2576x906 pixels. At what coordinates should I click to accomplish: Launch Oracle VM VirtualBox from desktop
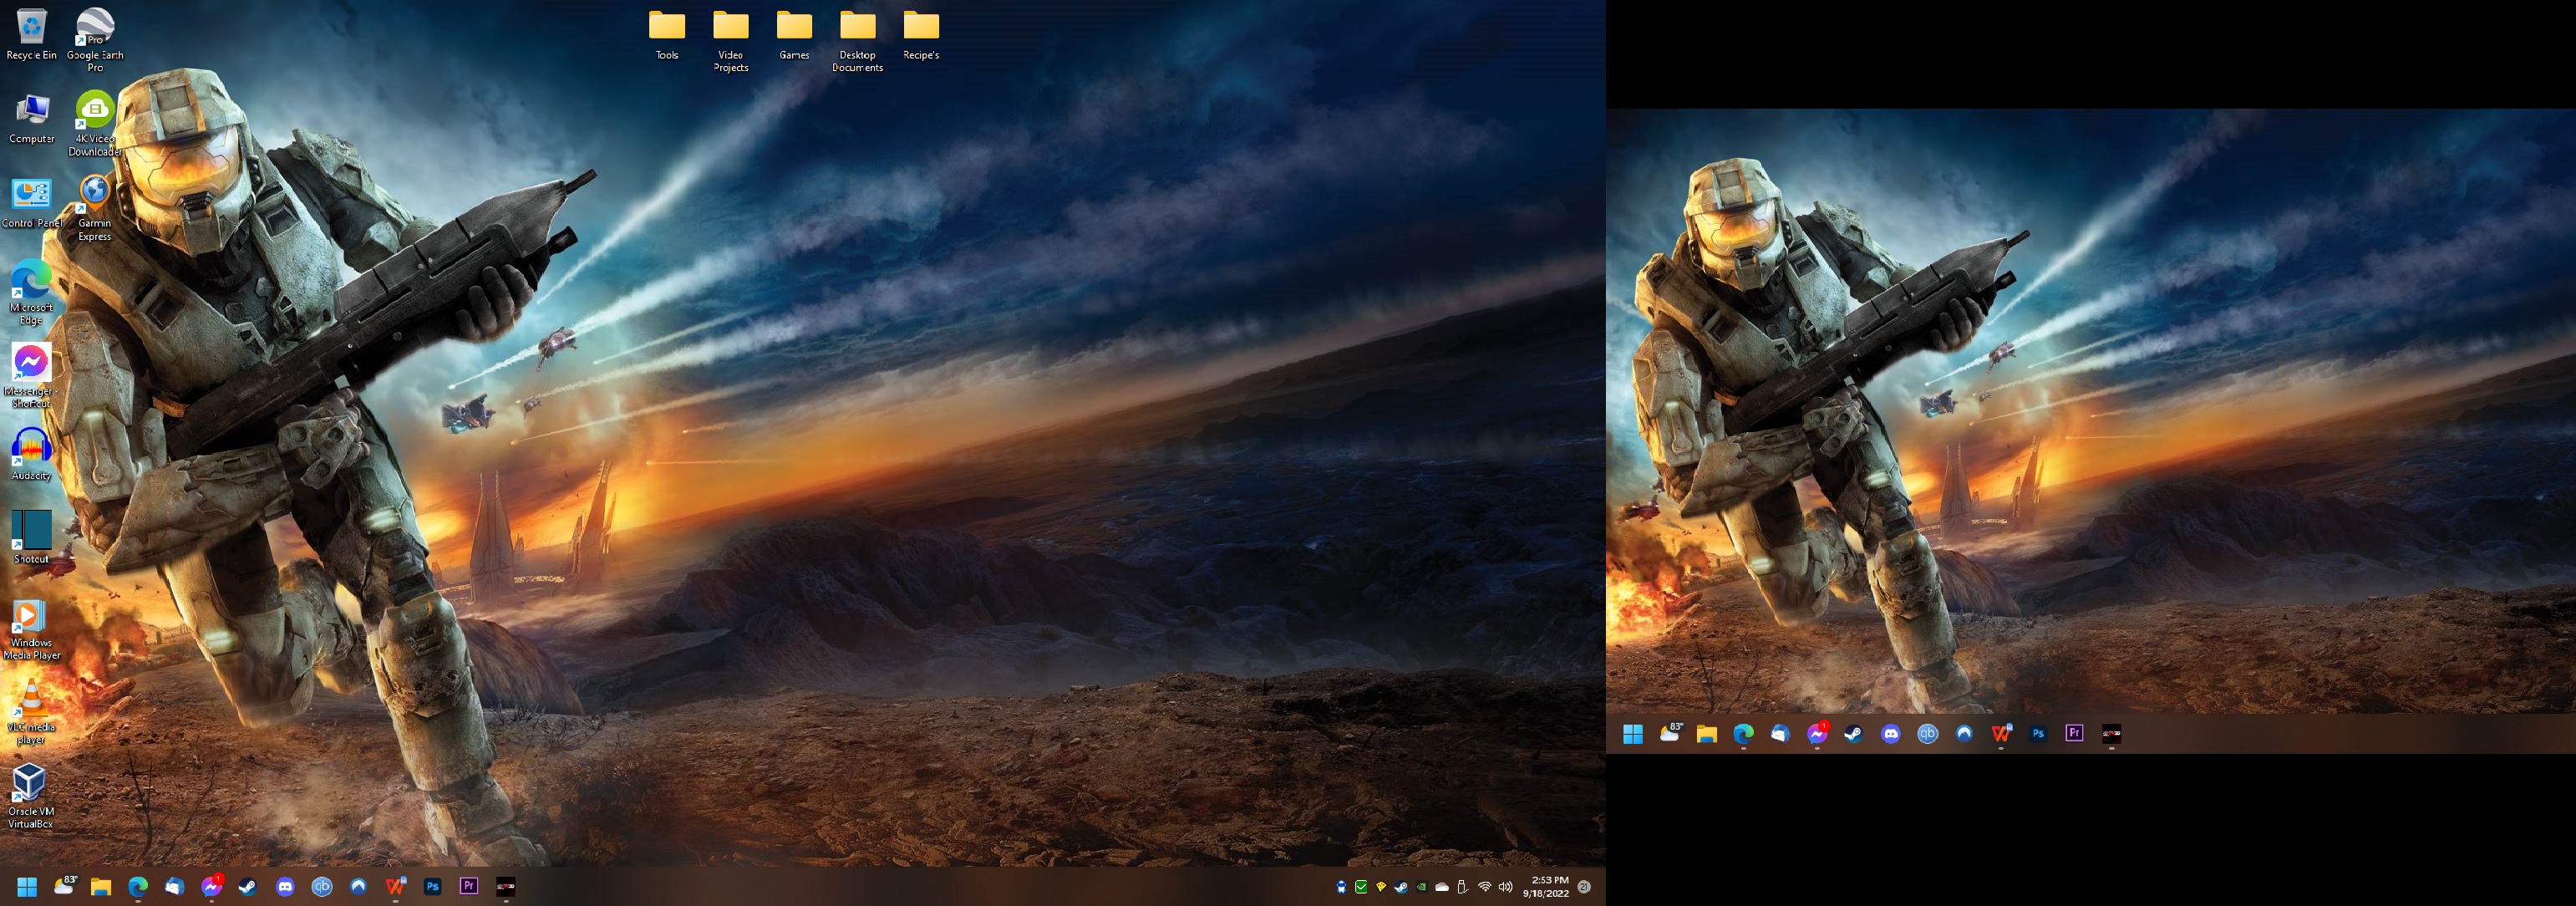30,784
